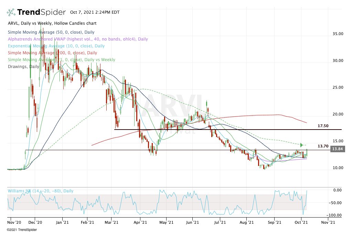Click the -50.00 Williams %R axis label
Screen dimensions: 352x233
pyautogui.click(x=337, y=202)
